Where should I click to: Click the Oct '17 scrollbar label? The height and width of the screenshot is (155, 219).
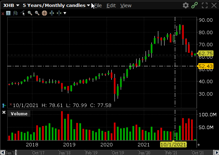pos(38,153)
